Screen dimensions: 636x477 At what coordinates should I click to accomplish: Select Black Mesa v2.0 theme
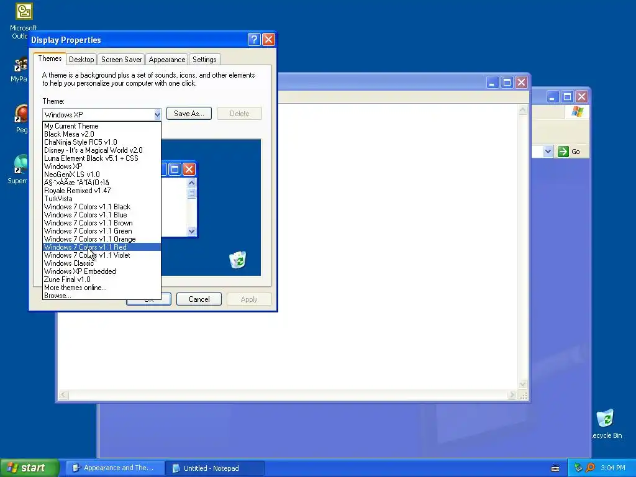102,134
